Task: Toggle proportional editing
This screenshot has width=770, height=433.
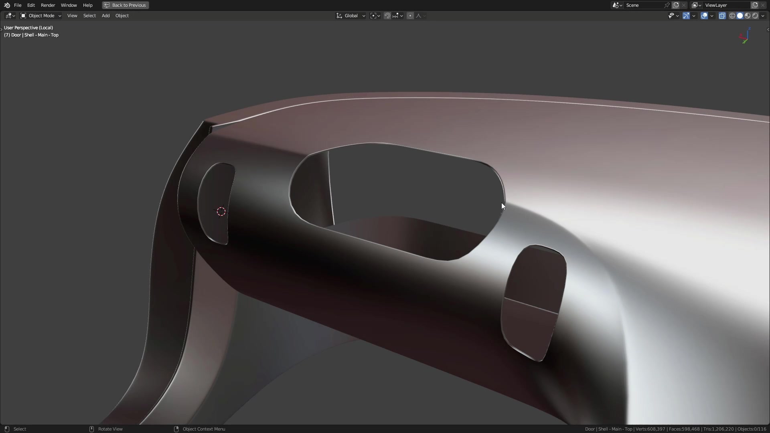Action: click(x=410, y=16)
